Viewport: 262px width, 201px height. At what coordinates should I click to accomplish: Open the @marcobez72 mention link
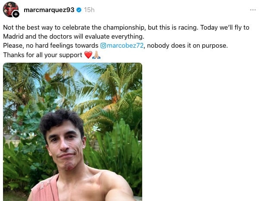pos(122,46)
